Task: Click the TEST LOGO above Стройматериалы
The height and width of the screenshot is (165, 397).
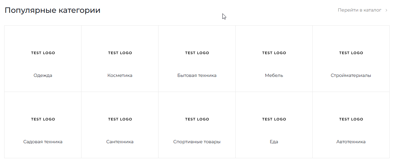Action: 351,53
